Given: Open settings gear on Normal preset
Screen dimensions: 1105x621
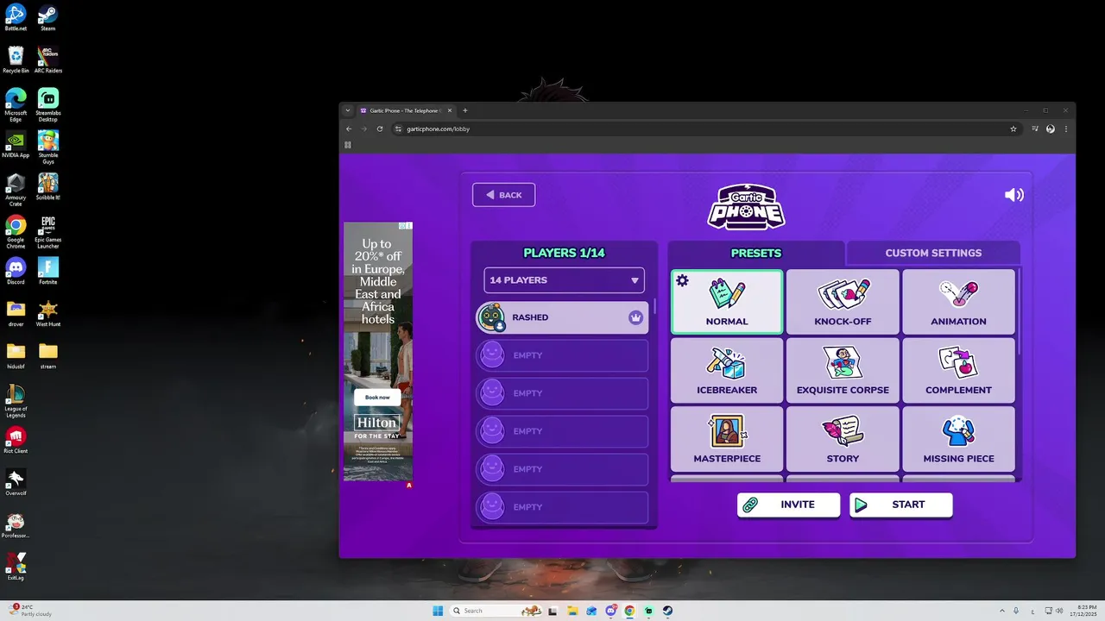Looking at the screenshot, I should (x=682, y=280).
